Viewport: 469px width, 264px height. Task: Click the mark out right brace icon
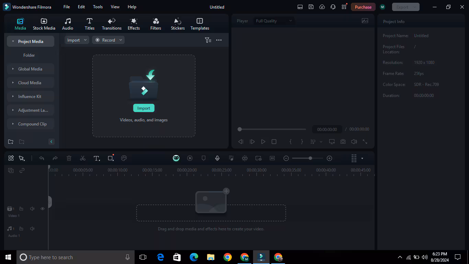coord(302,142)
